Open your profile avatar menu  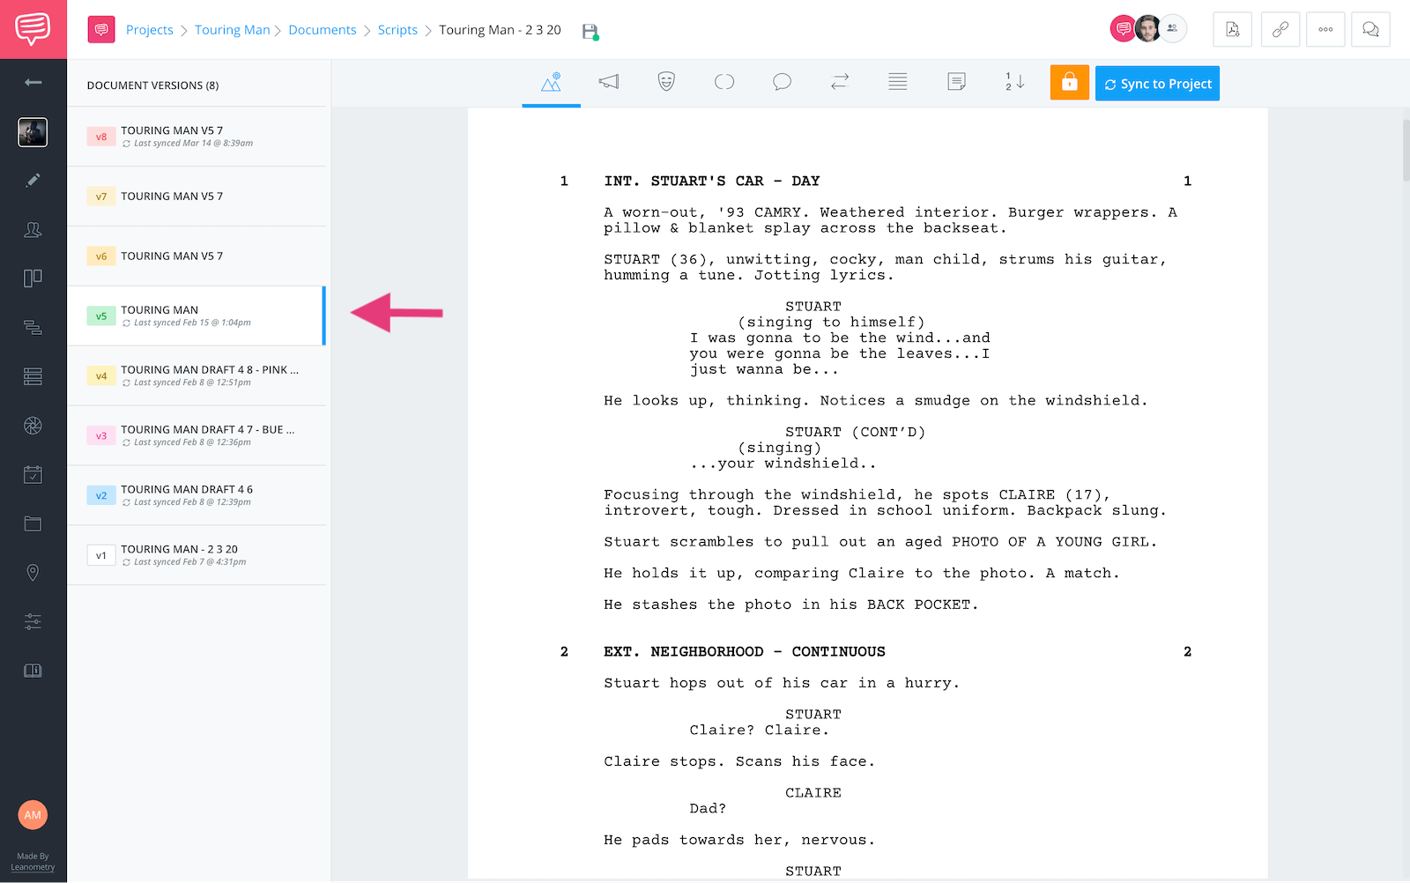pos(1147,28)
